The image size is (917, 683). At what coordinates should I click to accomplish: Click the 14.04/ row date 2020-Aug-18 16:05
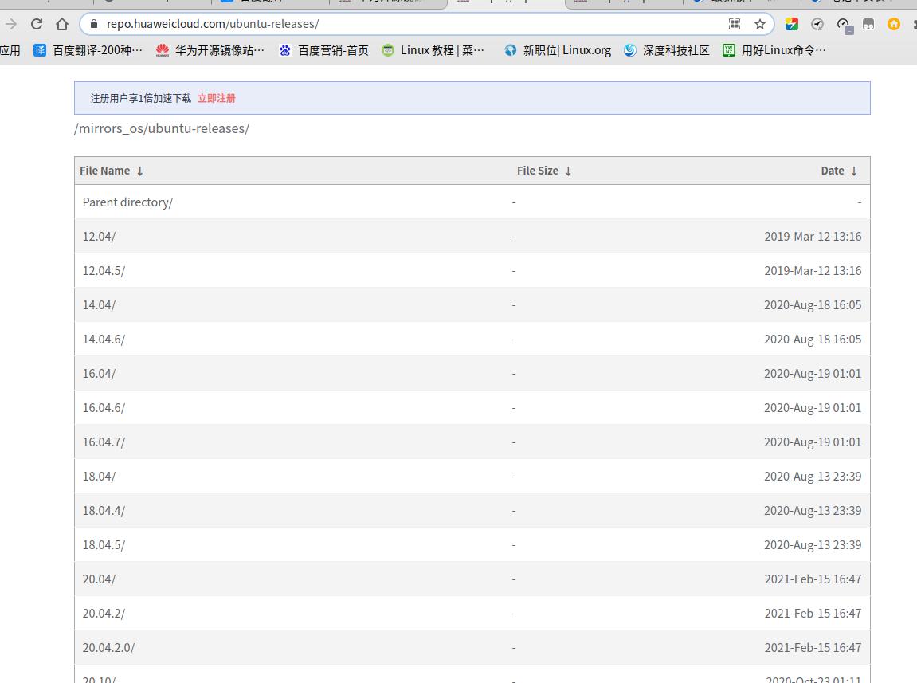(813, 305)
